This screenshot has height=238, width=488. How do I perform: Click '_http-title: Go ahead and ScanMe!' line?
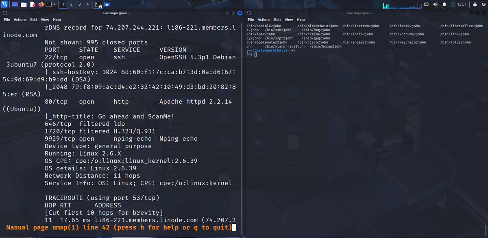point(110,116)
